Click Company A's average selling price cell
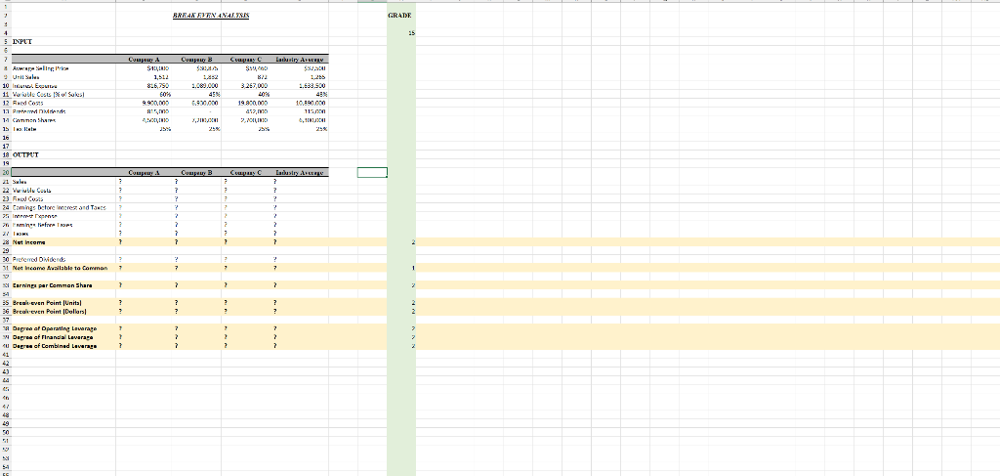The height and width of the screenshot is (476, 1000). (157, 67)
